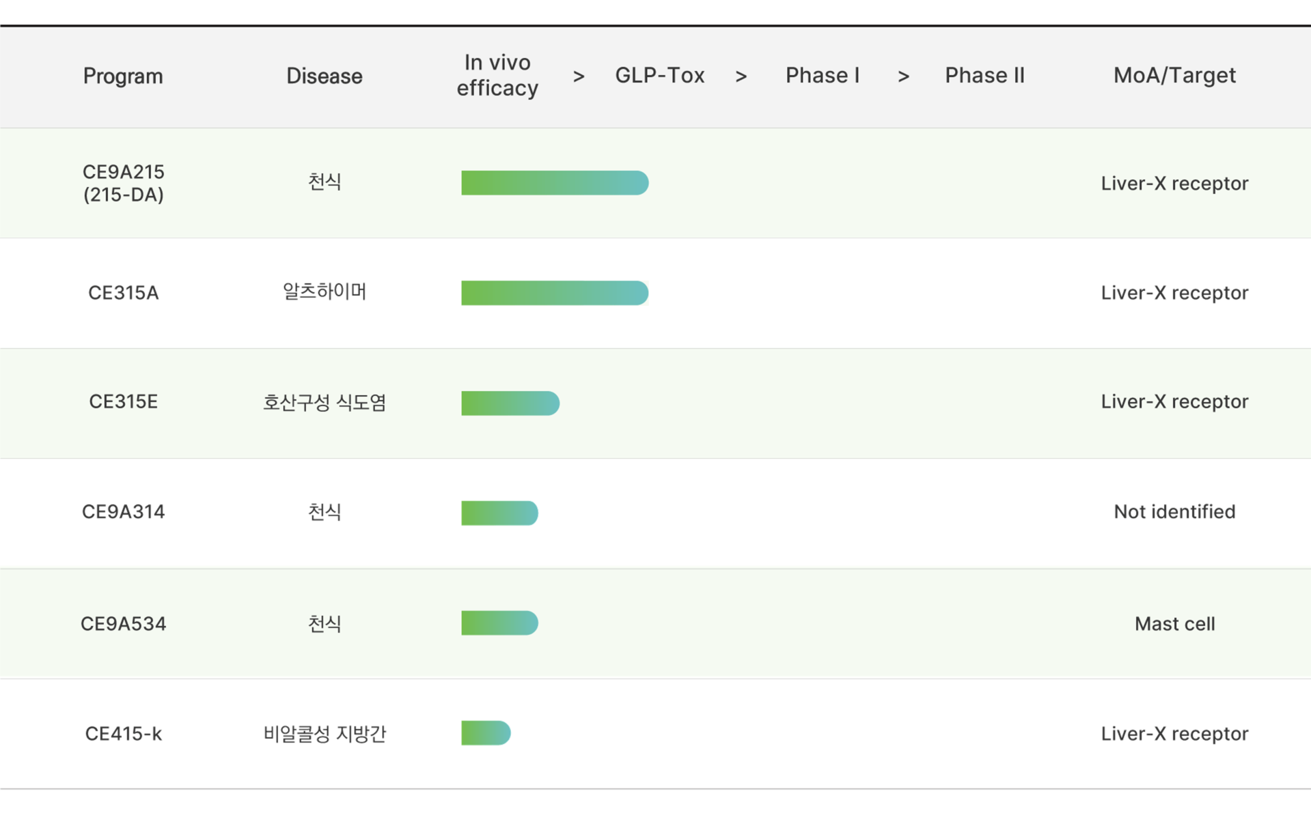Image resolution: width=1311 pixels, height=815 pixels.
Task: Click the Not identified target text
Action: tap(1174, 512)
